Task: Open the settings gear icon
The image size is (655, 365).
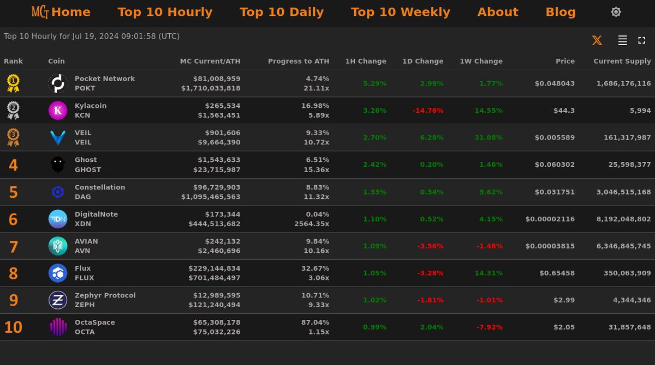Action: point(616,12)
